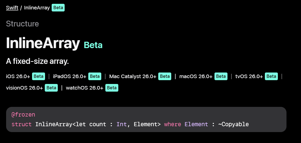
Task: Click the Beta badge next to iPadOS 26.0+
Action: tap(95, 76)
